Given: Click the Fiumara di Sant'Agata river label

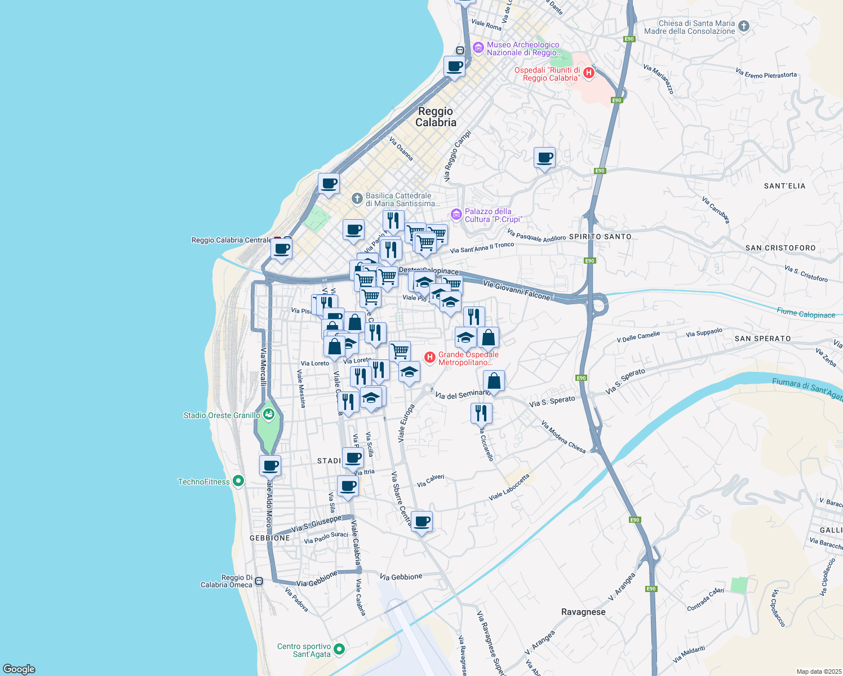Looking at the screenshot, I should tap(807, 389).
